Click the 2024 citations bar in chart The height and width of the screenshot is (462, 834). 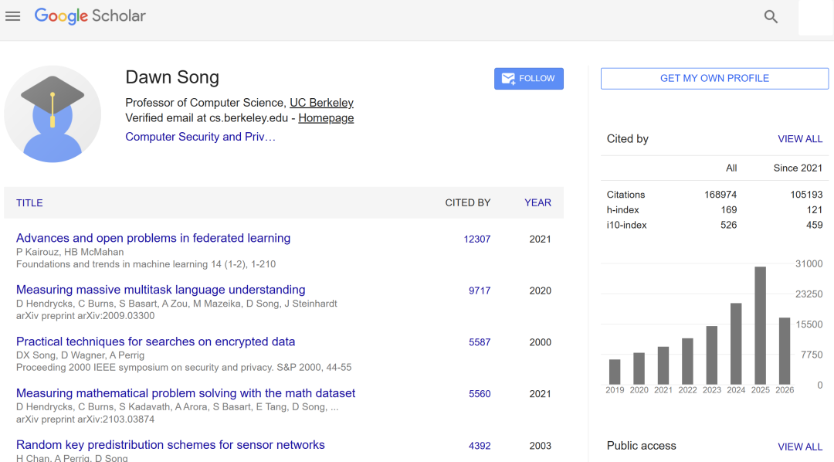click(x=736, y=344)
